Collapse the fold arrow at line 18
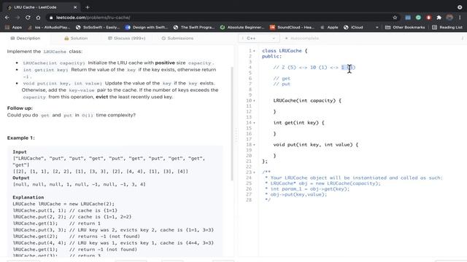Screen dimensions: 467x262 (254, 145)
